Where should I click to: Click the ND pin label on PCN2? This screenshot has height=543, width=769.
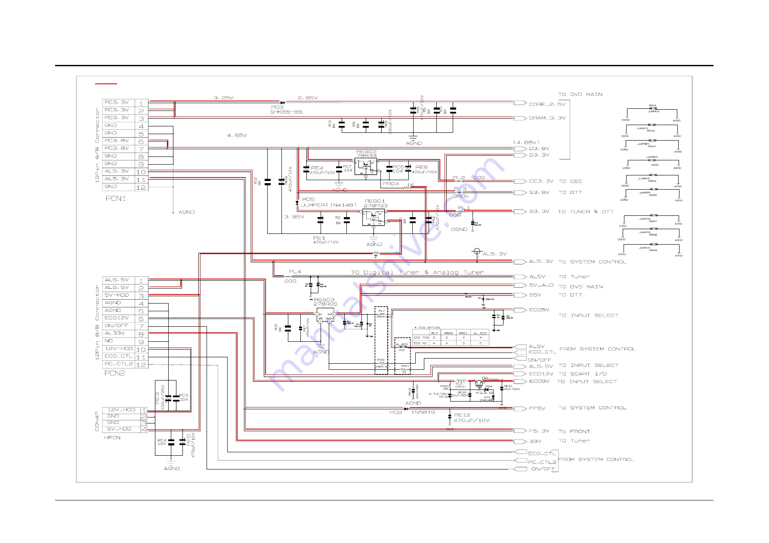tap(108, 341)
